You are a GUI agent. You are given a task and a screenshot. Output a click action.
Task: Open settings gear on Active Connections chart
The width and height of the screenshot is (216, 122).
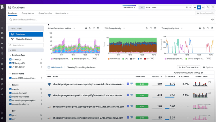(86, 28)
